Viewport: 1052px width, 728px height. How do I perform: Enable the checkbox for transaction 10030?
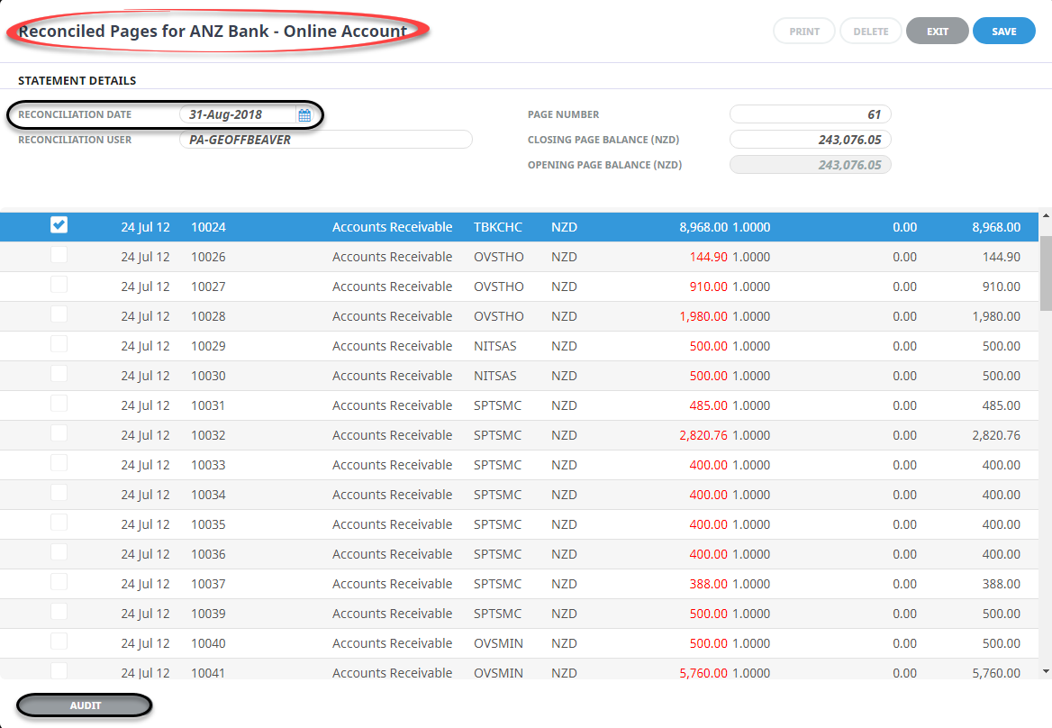(59, 374)
